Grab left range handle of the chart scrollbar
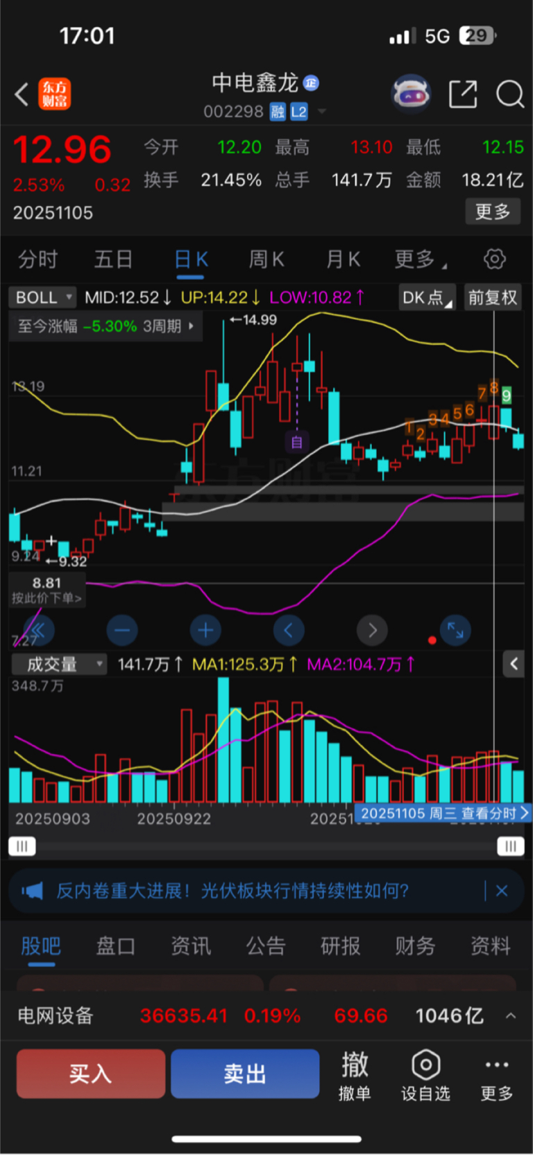Screen dimensions: 533x1155 point(22,846)
